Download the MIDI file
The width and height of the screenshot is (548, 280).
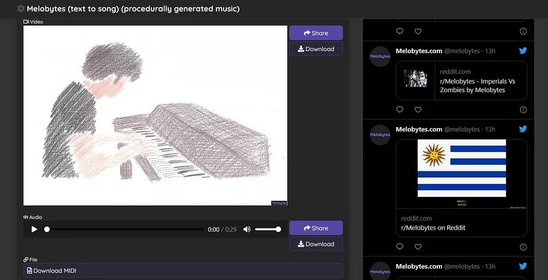[183, 271]
